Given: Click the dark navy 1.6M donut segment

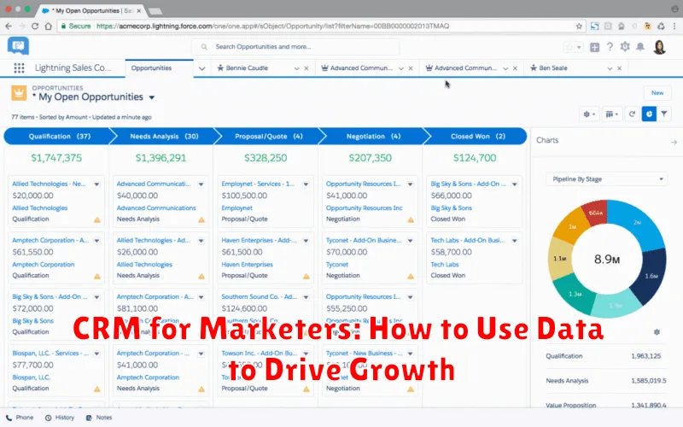Looking at the screenshot, I should [x=650, y=274].
